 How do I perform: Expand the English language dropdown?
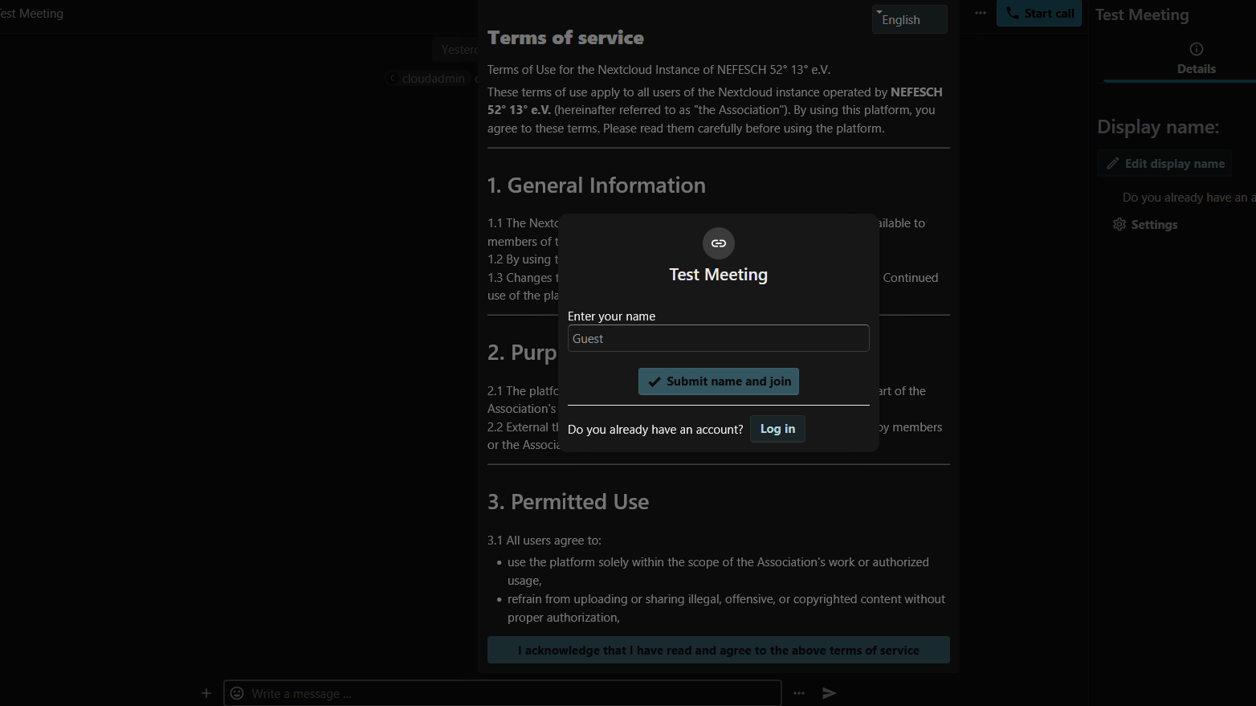909,19
